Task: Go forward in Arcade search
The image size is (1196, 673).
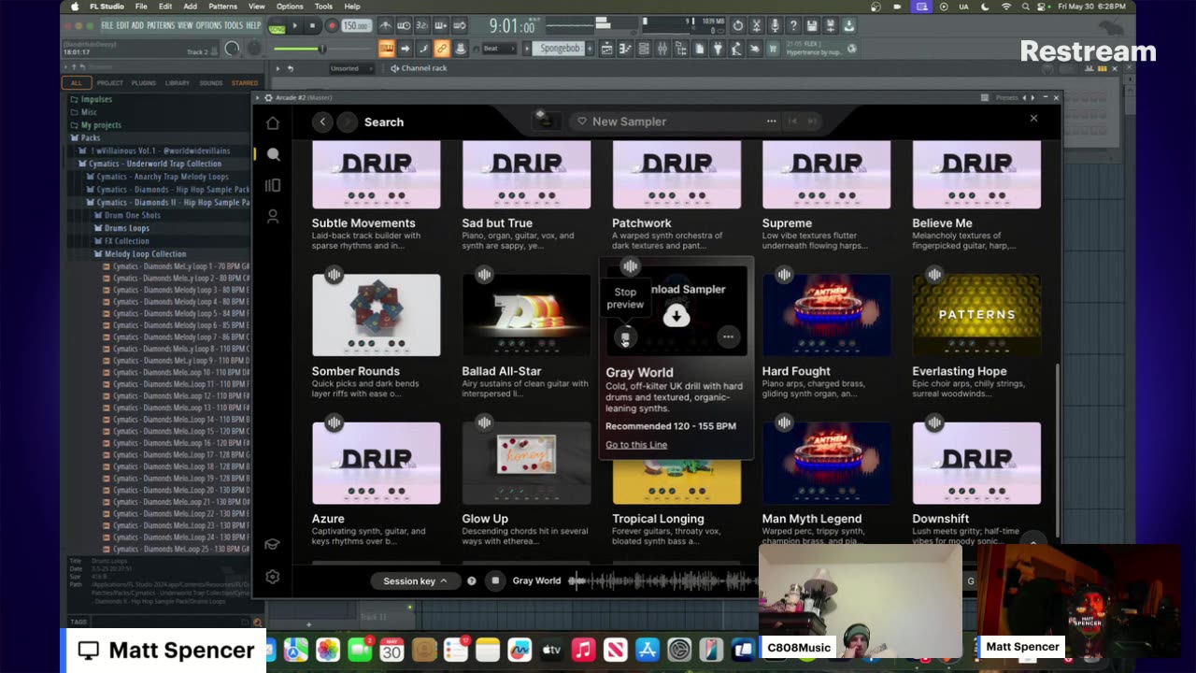Action: [347, 122]
